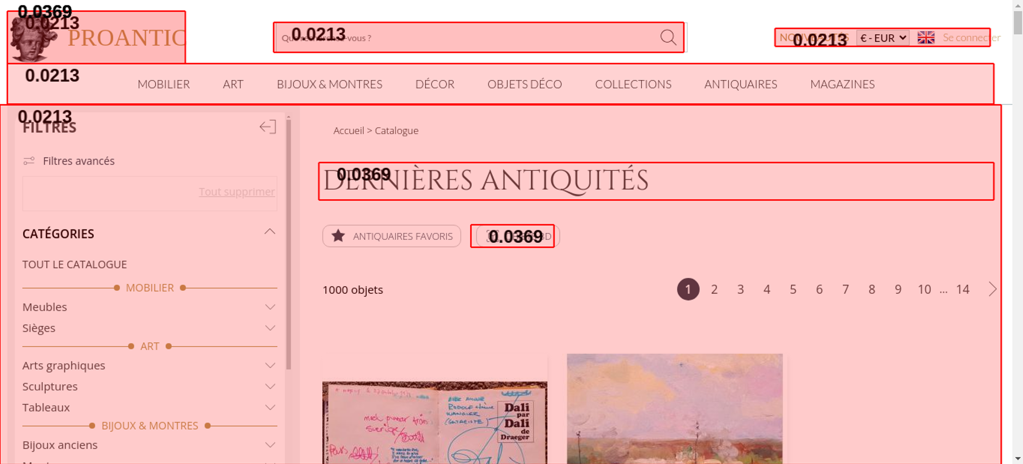Open the Mobilier menu

[x=164, y=84]
